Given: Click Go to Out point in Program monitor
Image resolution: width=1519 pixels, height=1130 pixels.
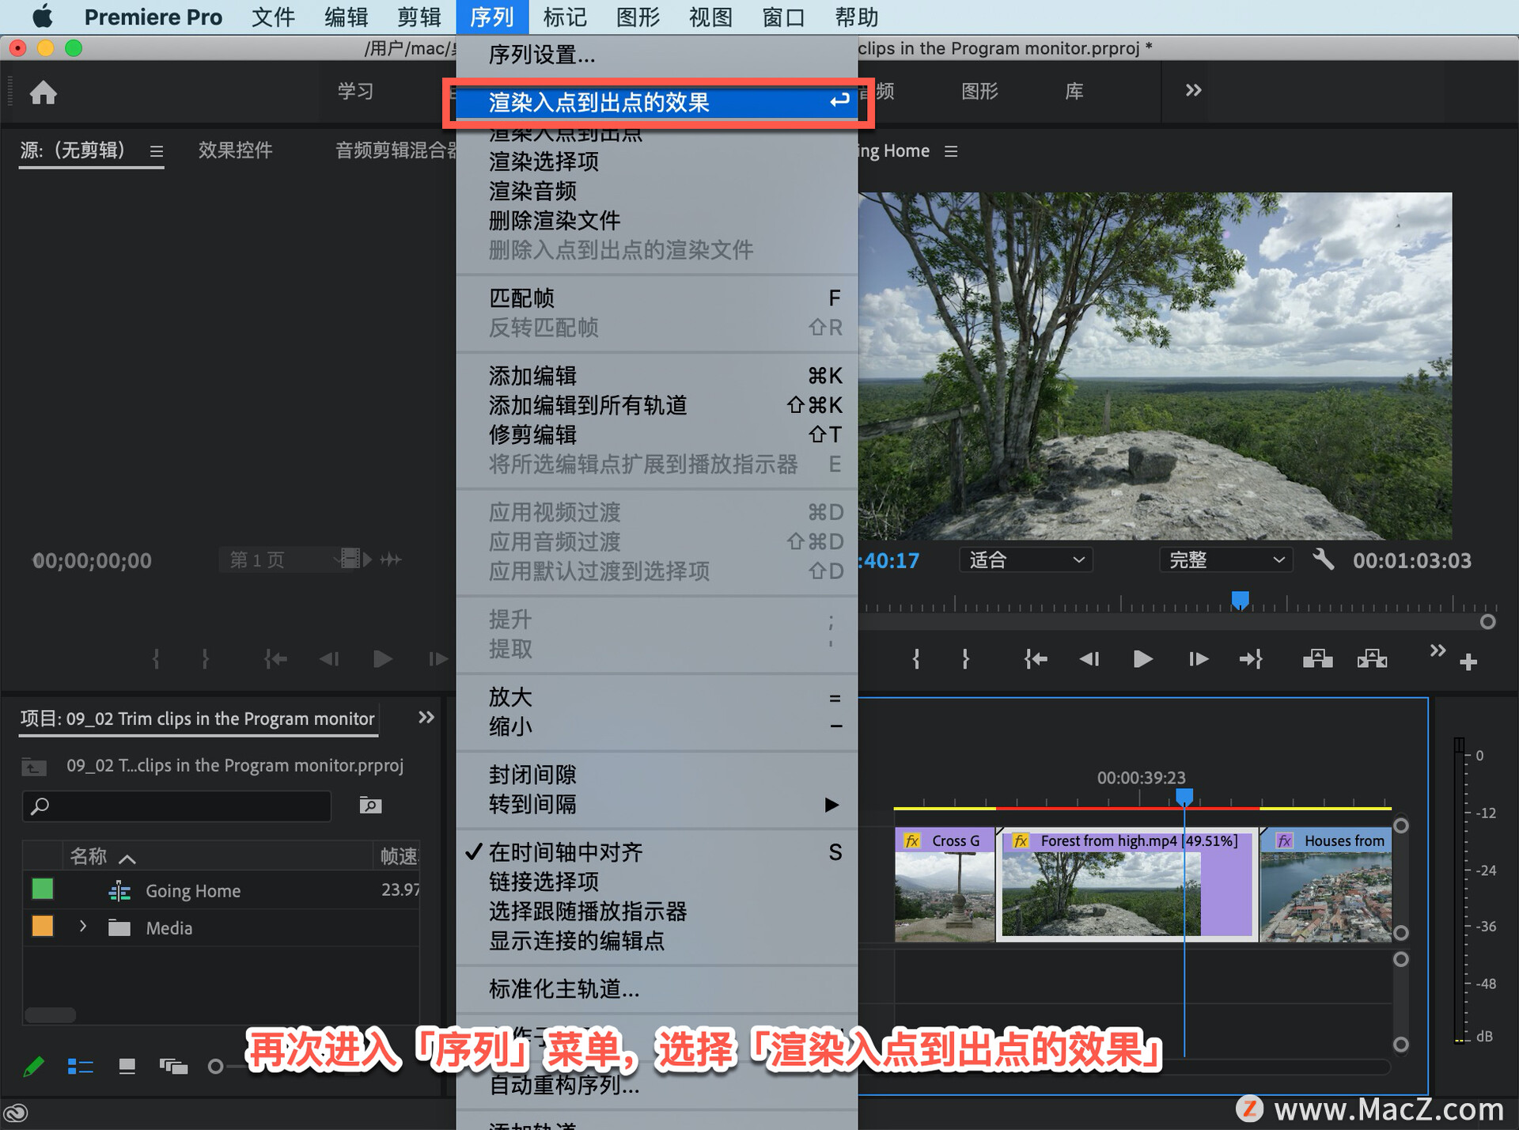Looking at the screenshot, I should pyautogui.click(x=1251, y=659).
